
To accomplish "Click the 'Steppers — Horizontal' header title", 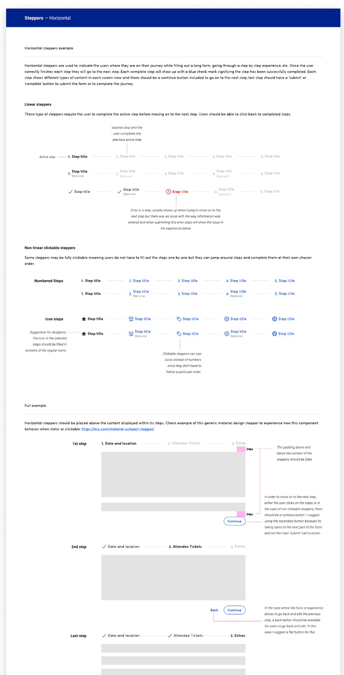I will 48,18.
